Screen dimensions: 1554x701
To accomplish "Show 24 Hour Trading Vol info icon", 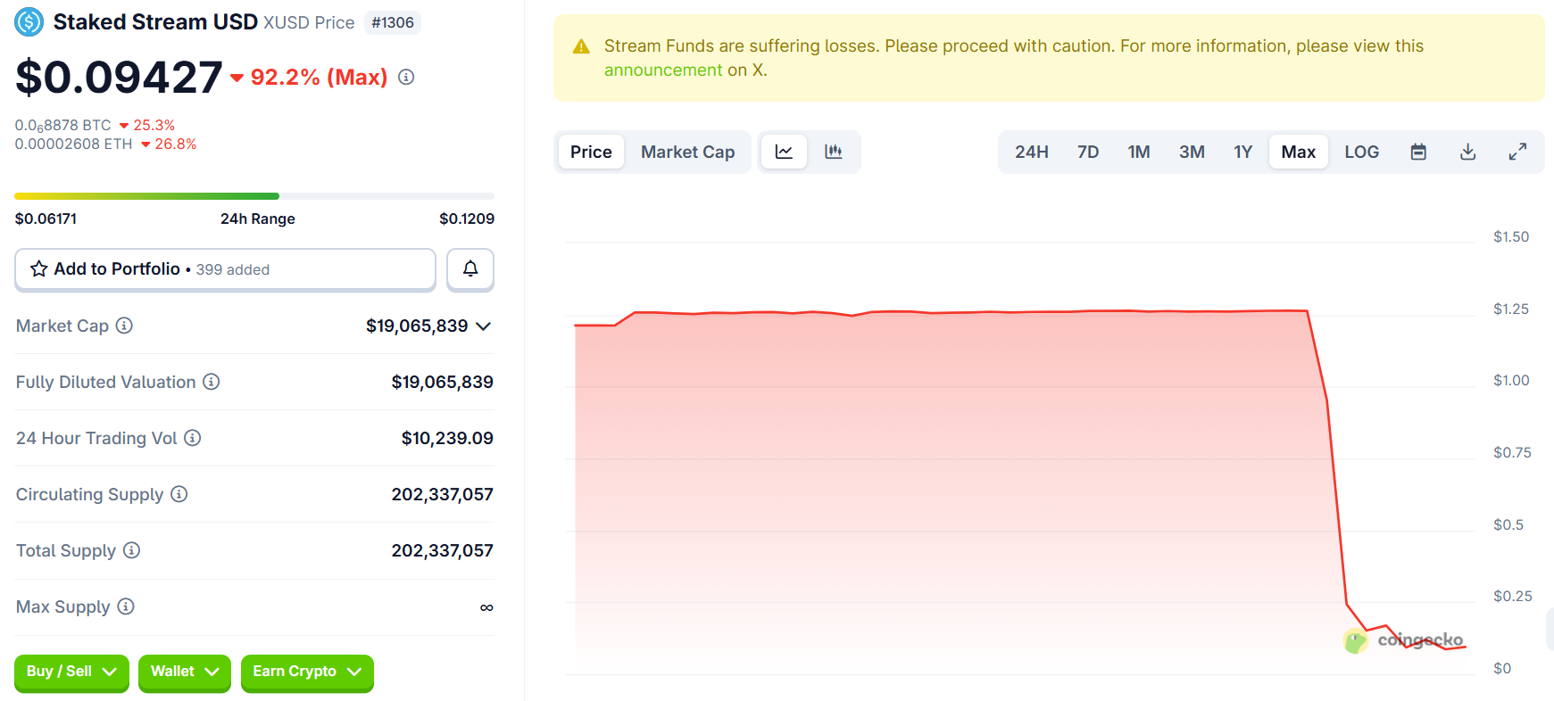I will coord(193,438).
